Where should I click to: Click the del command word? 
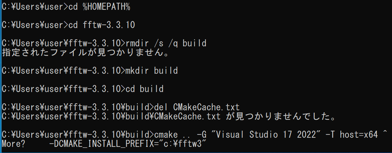click(x=162, y=107)
